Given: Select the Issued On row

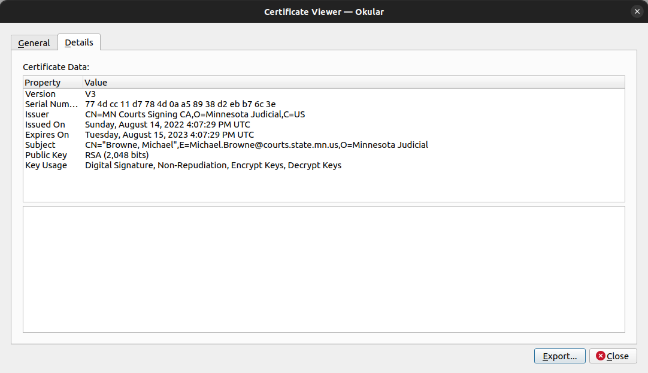Looking at the screenshot, I should click(x=323, y=125).
